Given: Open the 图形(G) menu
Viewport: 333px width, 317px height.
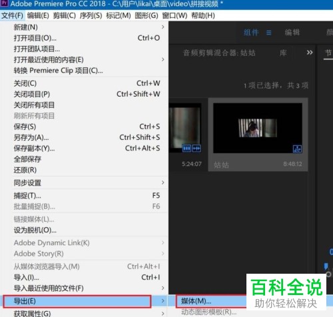Looking at the screenshot, I should click(147, 15).
